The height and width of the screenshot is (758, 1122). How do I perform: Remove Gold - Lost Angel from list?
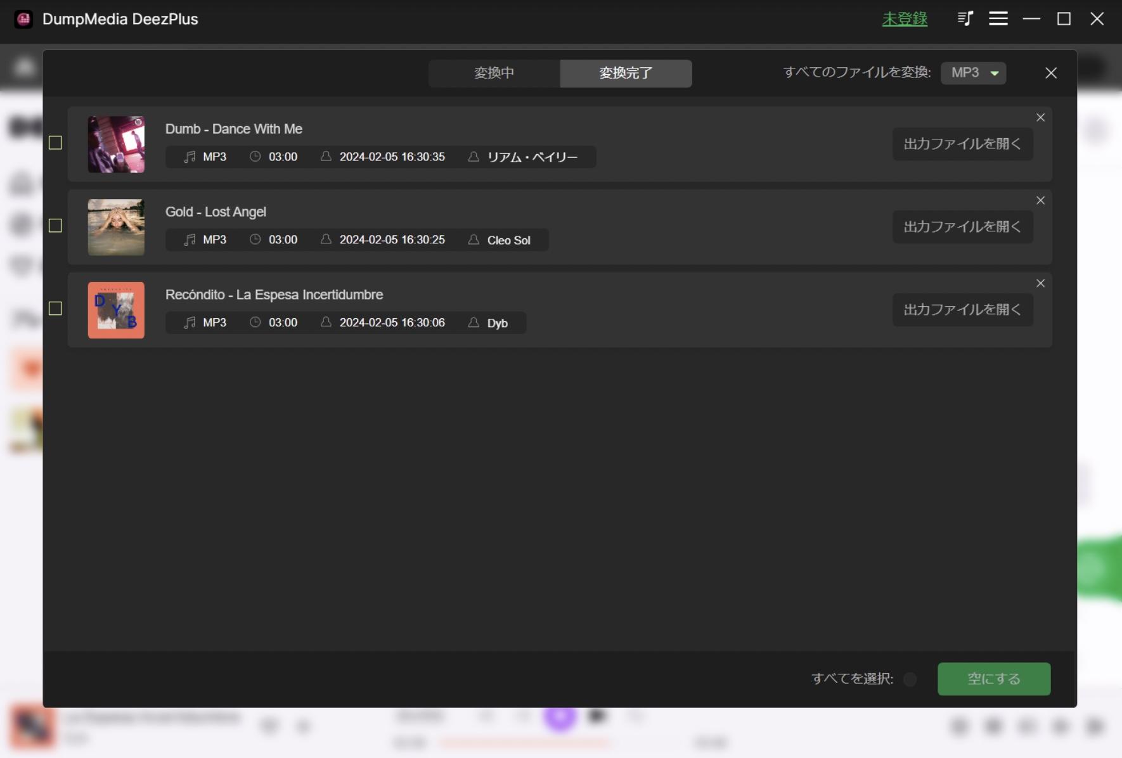pyautogui.click(x=1040, y=200)
